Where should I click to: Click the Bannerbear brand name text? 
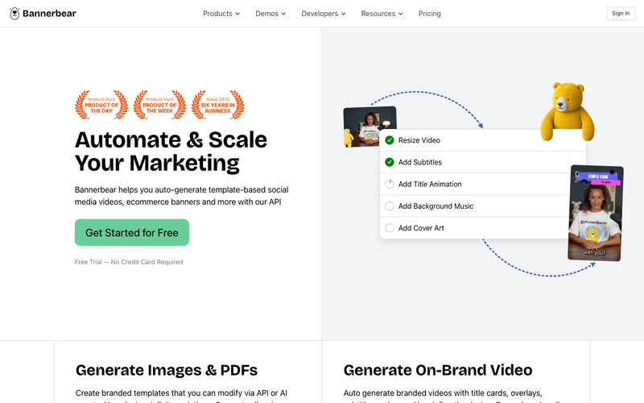point(49,14)
